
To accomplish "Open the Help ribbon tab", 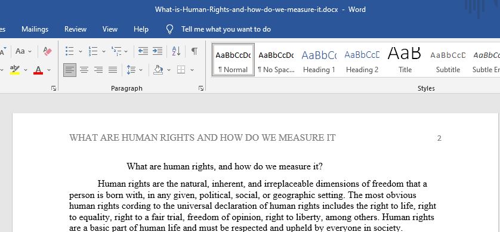I will [141, 29].
